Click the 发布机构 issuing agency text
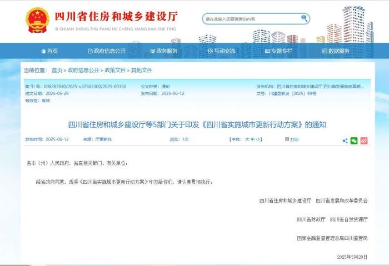This screenshot has width=389, height=266. coord(320,86)
